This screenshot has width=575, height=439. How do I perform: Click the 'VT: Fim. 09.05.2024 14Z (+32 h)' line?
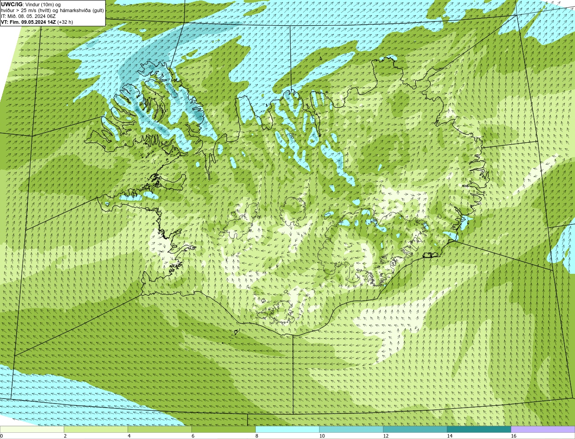point(37,22)
